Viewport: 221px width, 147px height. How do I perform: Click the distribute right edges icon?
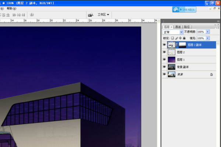coord(23,15)
